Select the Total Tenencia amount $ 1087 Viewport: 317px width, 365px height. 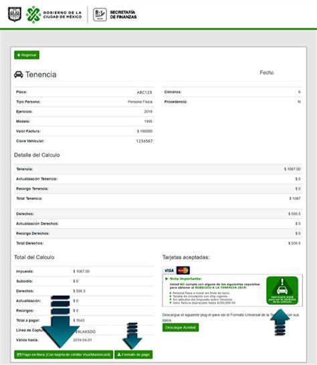pyautogui.click(x=295, y=199)
